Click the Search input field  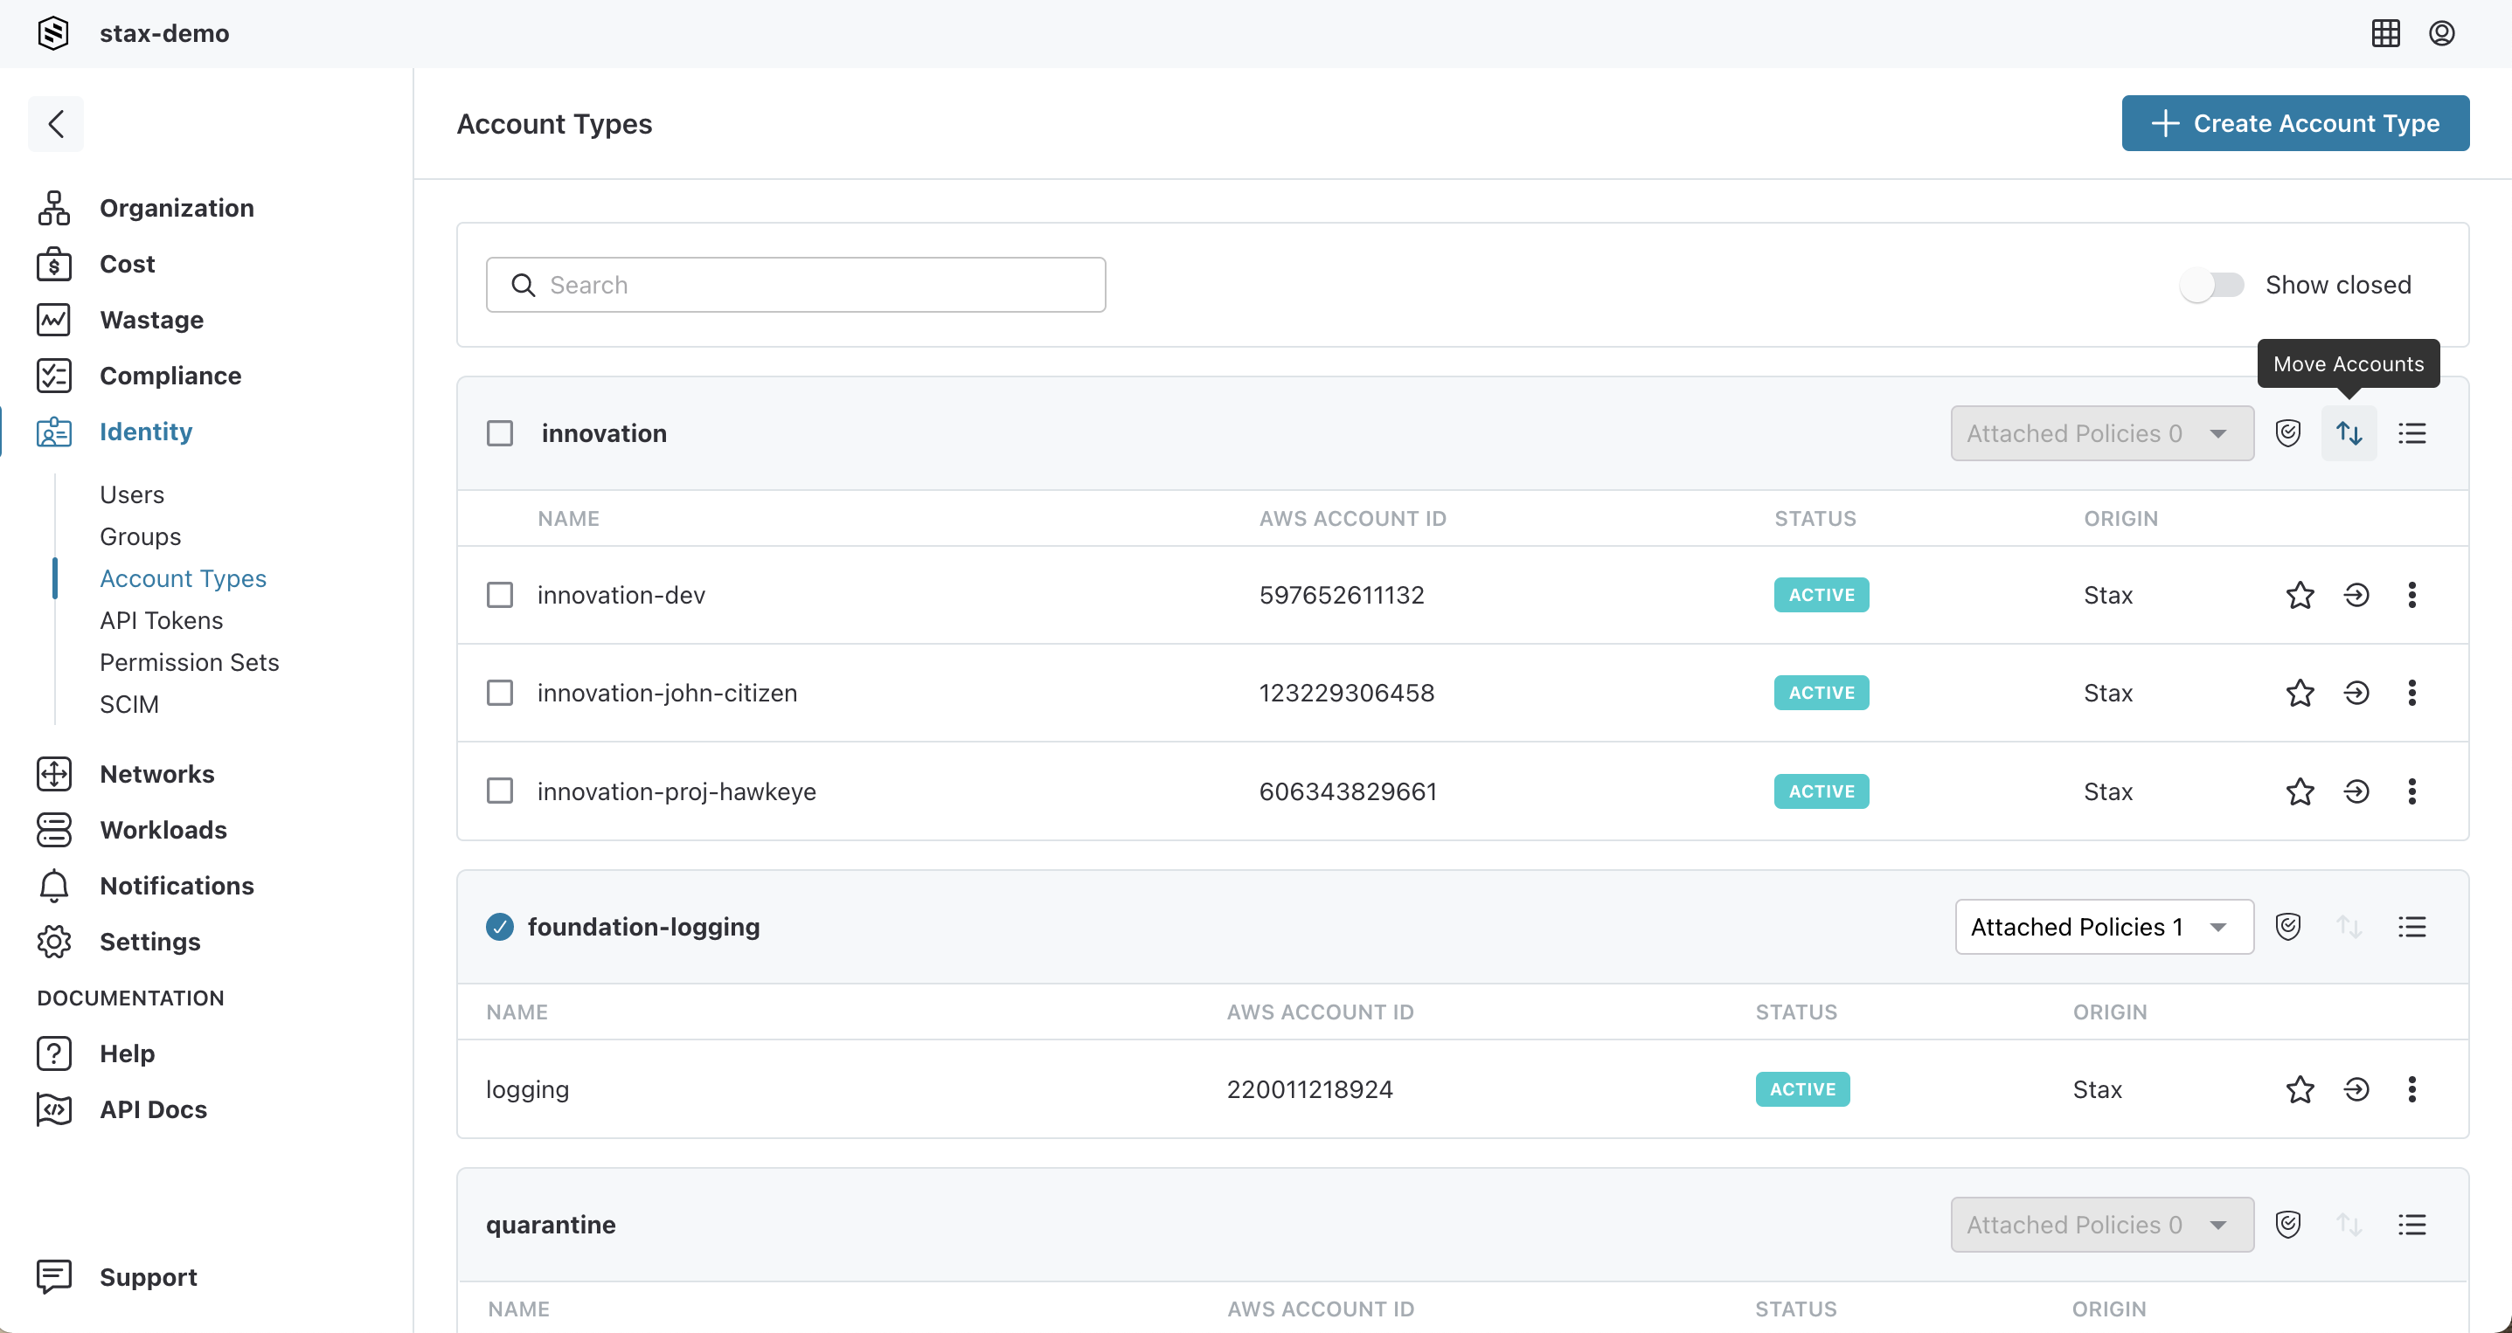pos(795,284)
